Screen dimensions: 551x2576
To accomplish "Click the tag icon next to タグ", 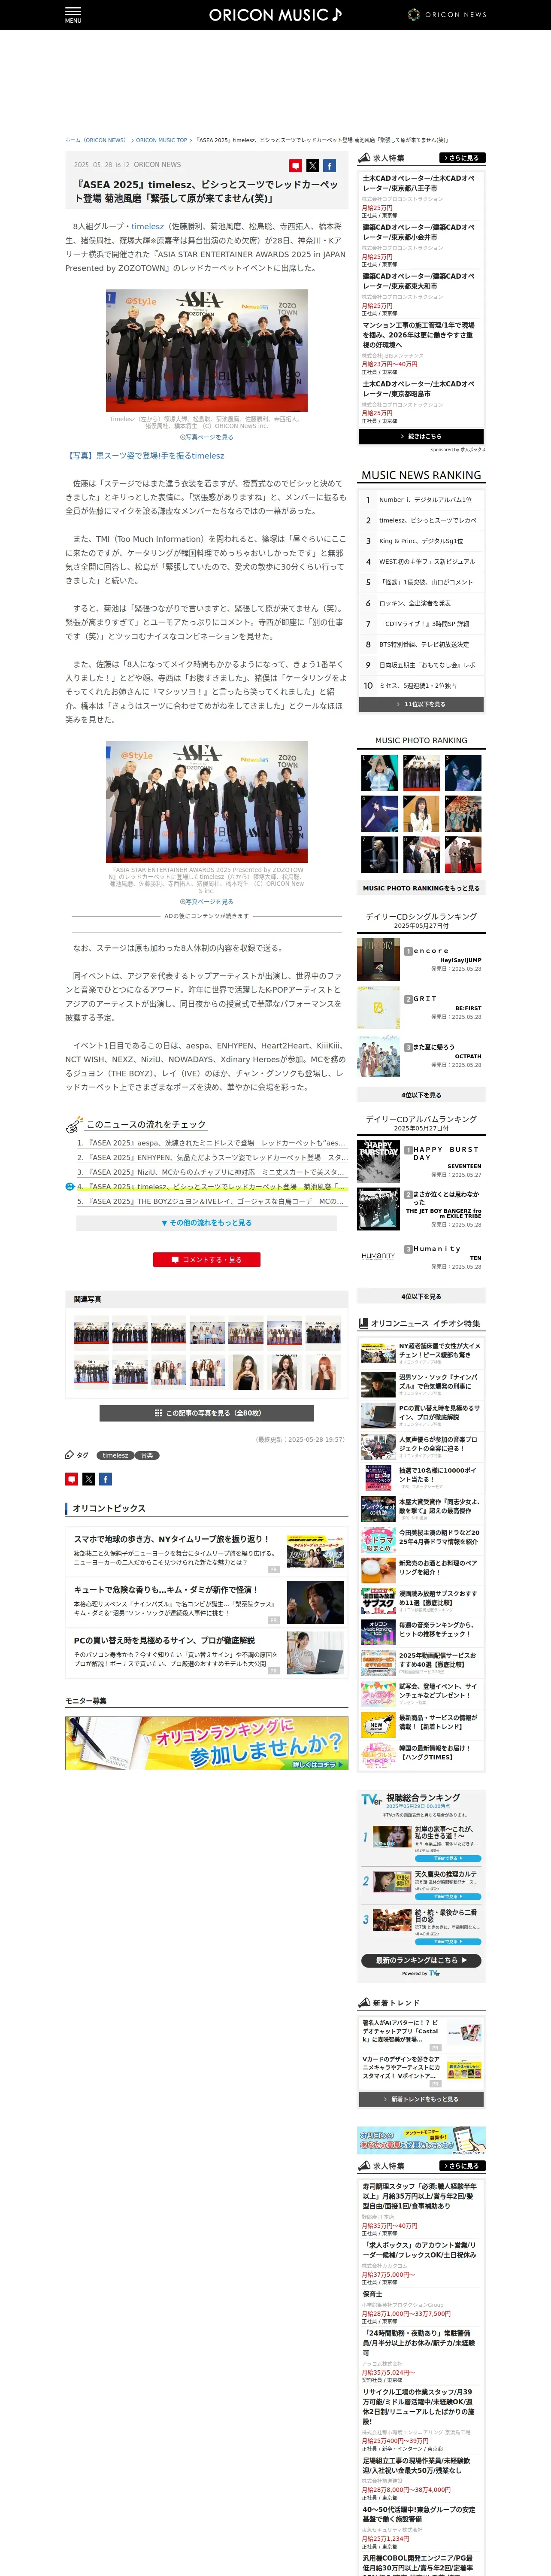I will 69,1455.
